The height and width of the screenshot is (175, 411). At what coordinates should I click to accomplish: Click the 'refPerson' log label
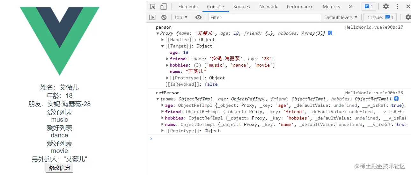tap(167, 93)
